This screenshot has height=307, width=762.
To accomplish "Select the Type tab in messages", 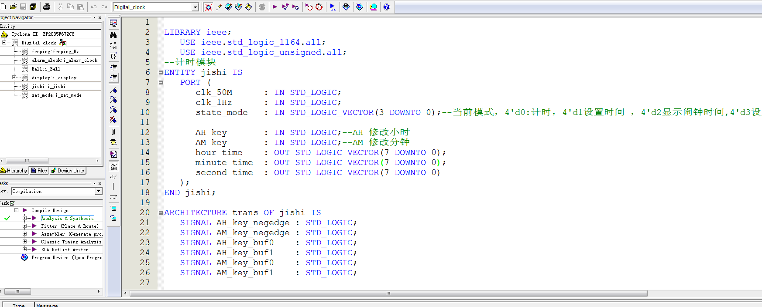I will point(18,305).
